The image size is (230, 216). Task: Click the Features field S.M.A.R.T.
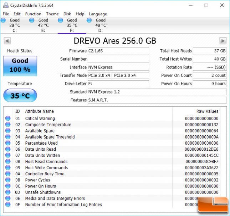point(157,100)
